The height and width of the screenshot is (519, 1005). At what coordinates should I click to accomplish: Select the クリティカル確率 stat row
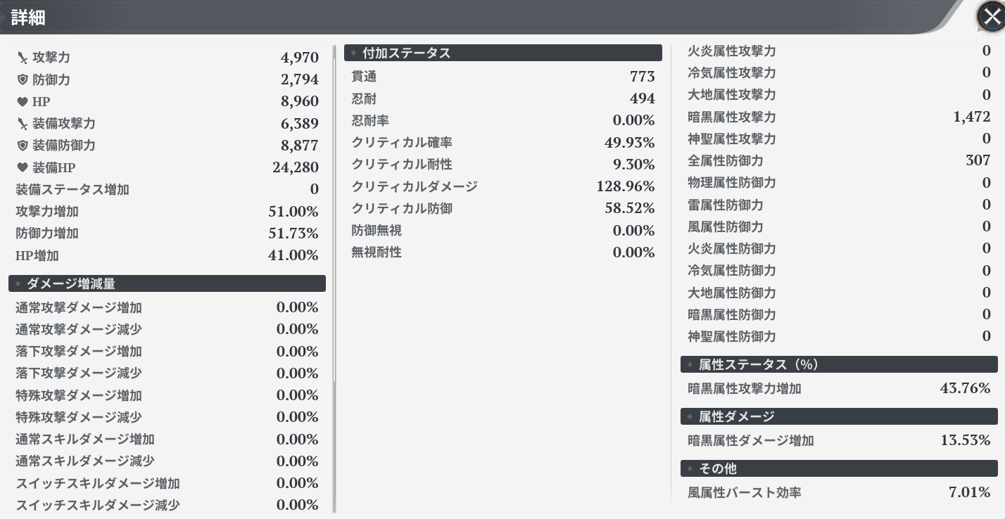503,143
